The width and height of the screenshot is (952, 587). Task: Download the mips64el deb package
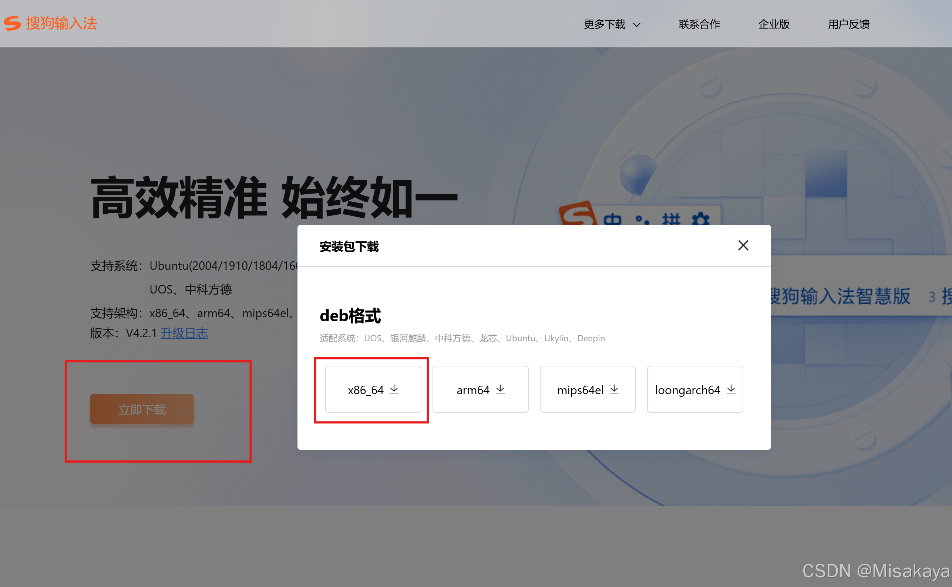tap(588, 389)
